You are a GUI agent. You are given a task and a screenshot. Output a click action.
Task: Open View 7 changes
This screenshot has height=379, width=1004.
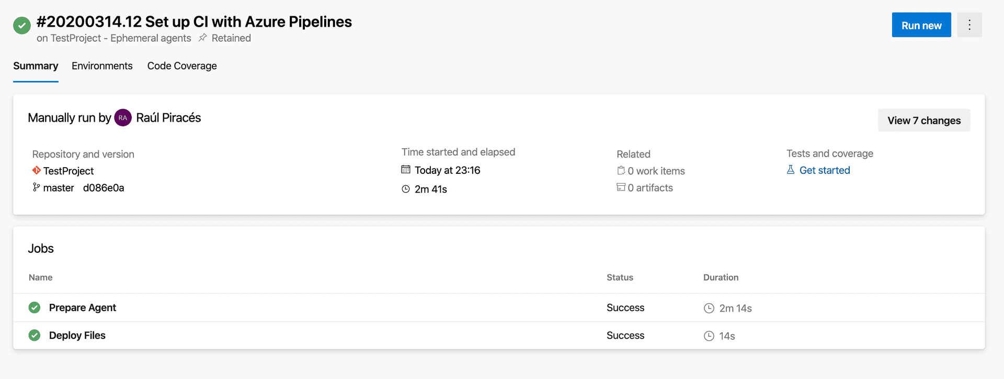pos(923,120)
